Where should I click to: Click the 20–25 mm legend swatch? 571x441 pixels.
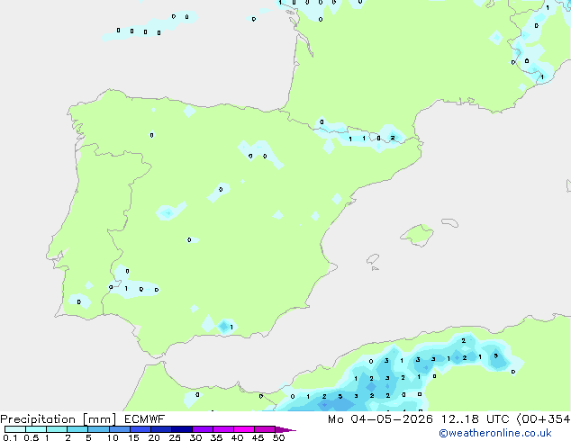161,429
